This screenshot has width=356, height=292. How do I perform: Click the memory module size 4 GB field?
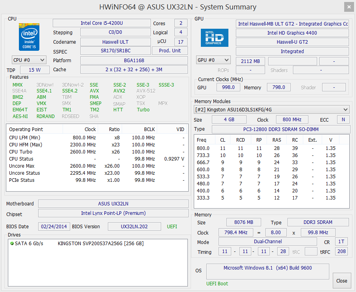(229, 120)
